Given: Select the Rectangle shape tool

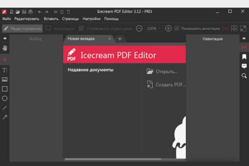Looking at the screenshot, I should click(5, 89).
